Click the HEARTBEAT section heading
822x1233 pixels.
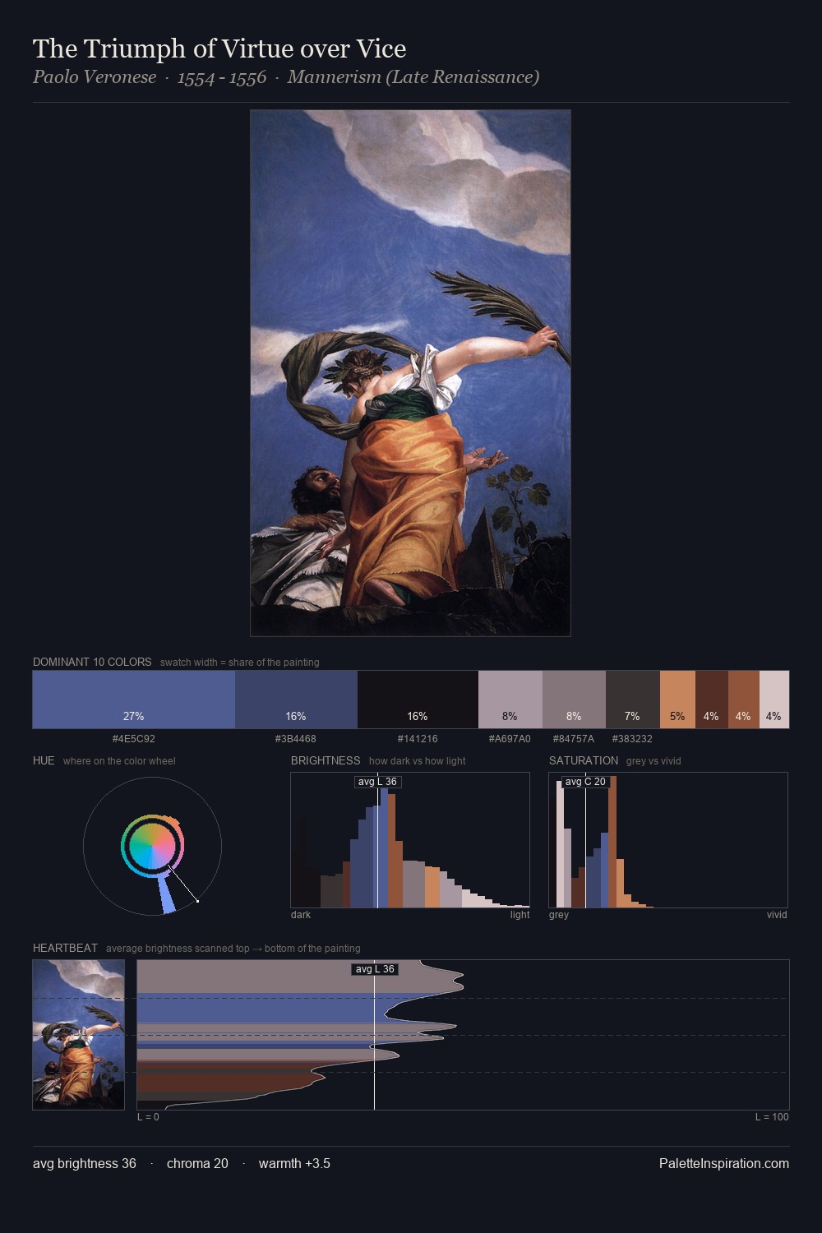[x=65, y=948]
